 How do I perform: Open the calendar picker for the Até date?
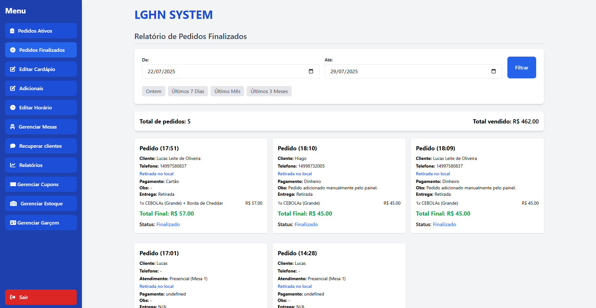click(494, 71)
